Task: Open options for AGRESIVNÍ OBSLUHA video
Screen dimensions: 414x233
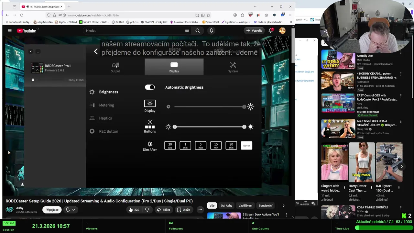Action: coord(401,121)
